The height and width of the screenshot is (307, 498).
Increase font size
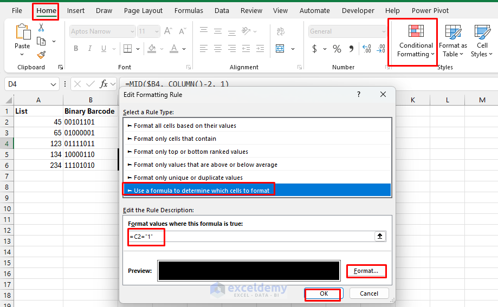click(x=168, y=31)
